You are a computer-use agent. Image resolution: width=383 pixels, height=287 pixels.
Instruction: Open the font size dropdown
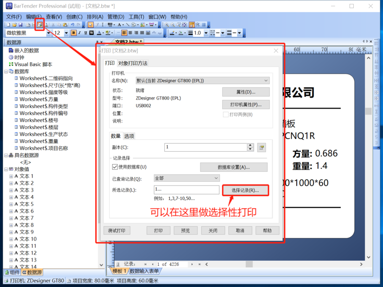[x=66, y=33]
